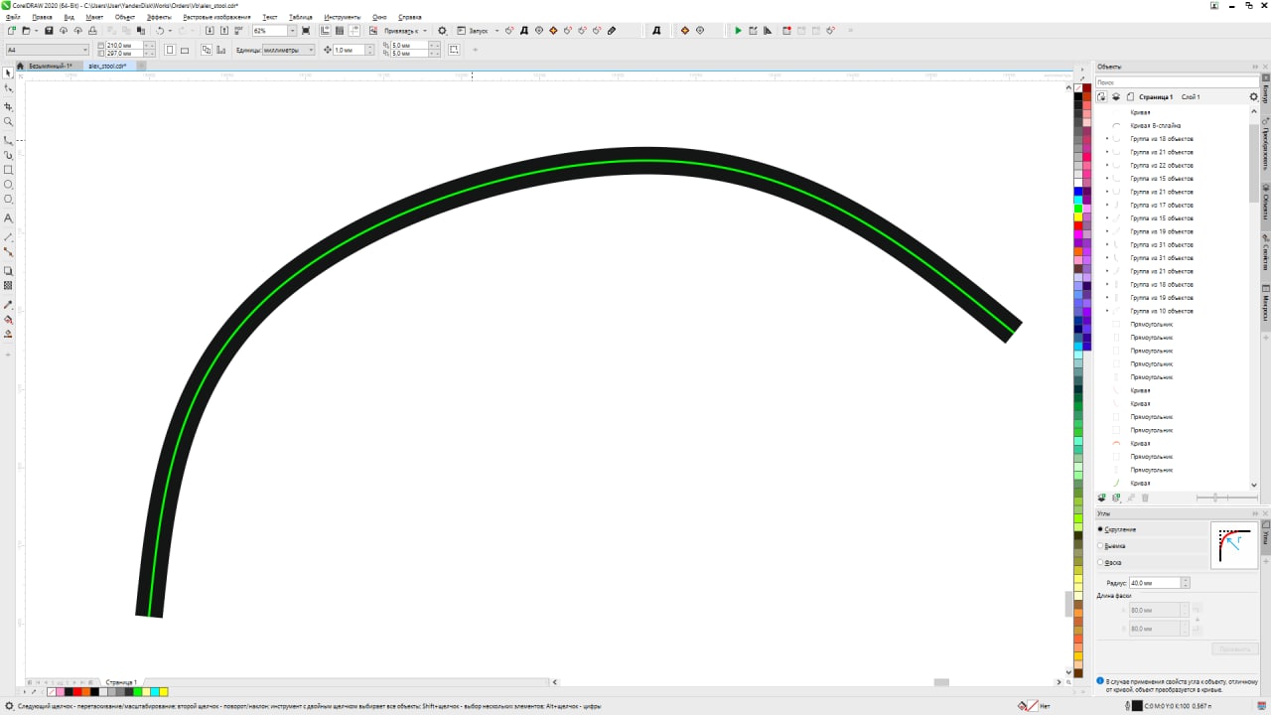
Task: Click the Import icon
Action: pos(208,30)
